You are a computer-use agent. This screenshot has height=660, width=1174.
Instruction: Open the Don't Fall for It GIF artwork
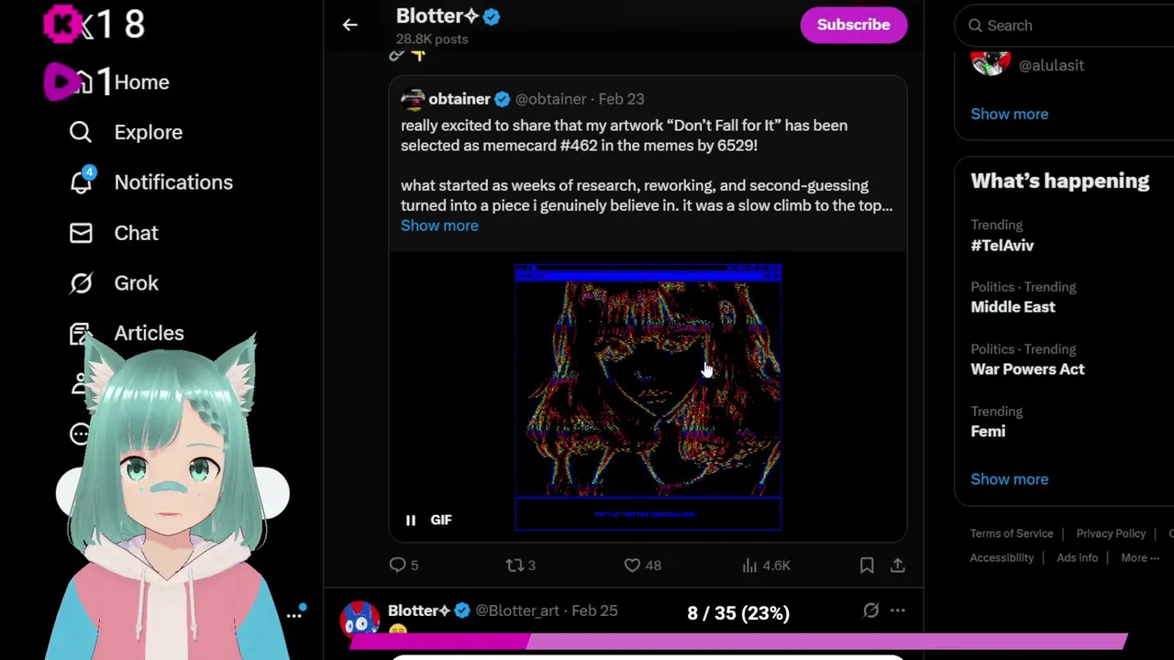click(648, 397)
